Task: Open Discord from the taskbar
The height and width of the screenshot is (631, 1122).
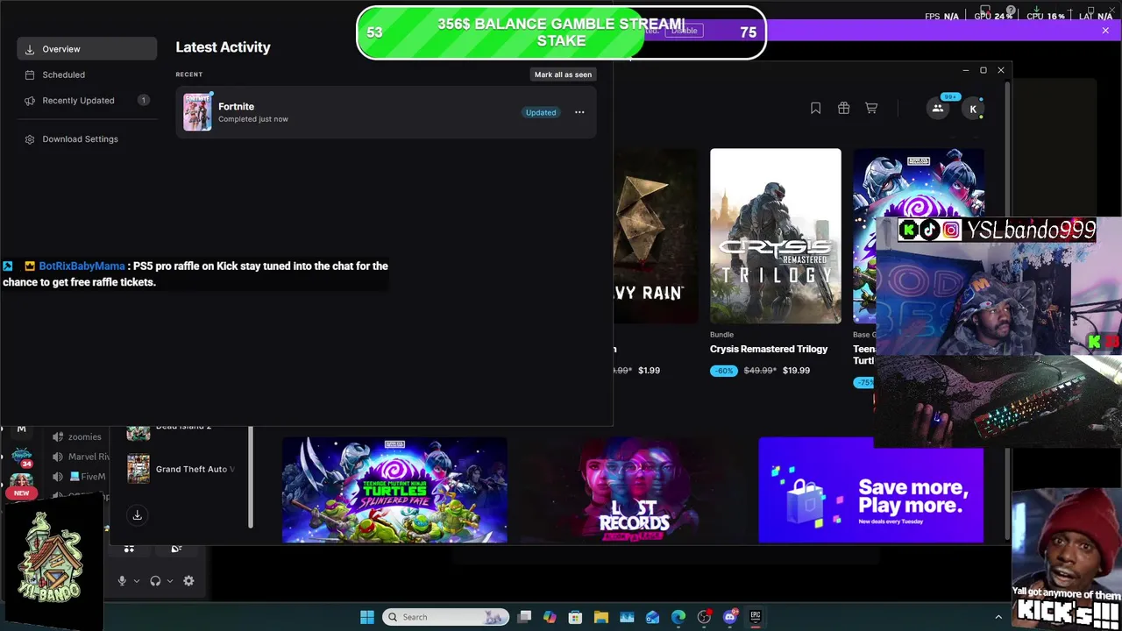Action: click(730, 617)
